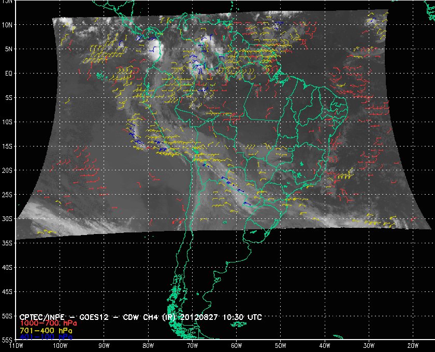Screen dimensions: 435x352
Task: Select the 90W longitude axis label
Action: (104, 346)
